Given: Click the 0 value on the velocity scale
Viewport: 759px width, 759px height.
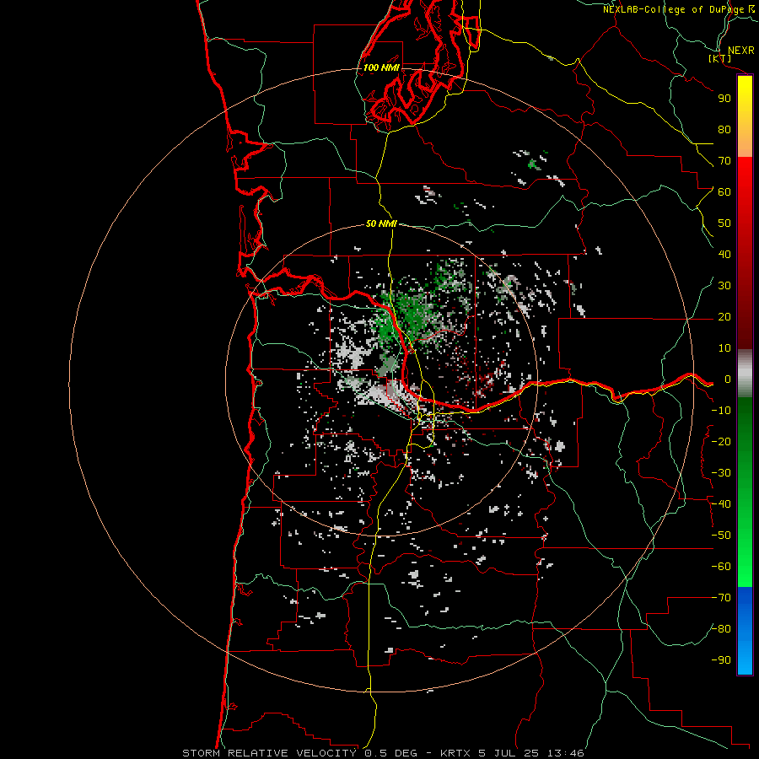Looking at the screenshot, I should pos(728,379).
